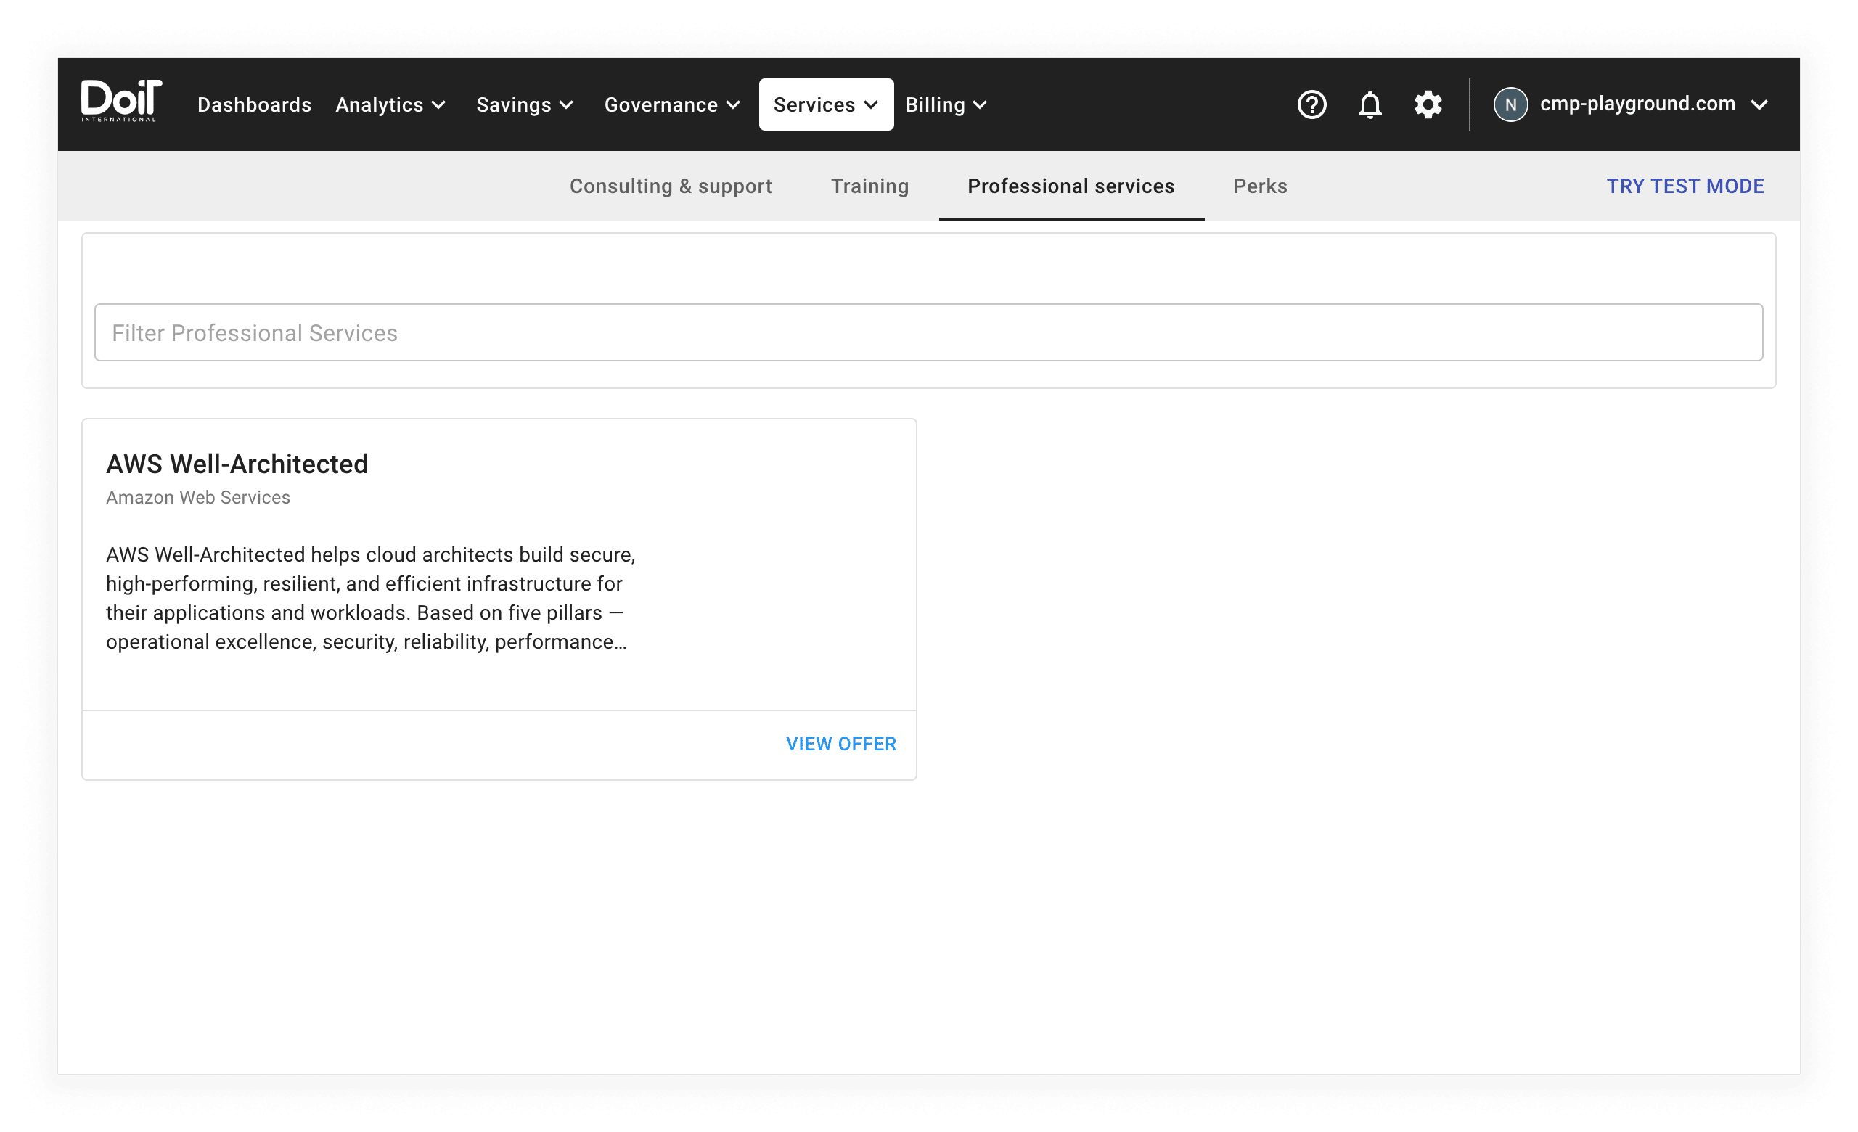Click TRY TEST MODE
The height and width of the screenshot is (1132, 1858).
click(1685, 186)
